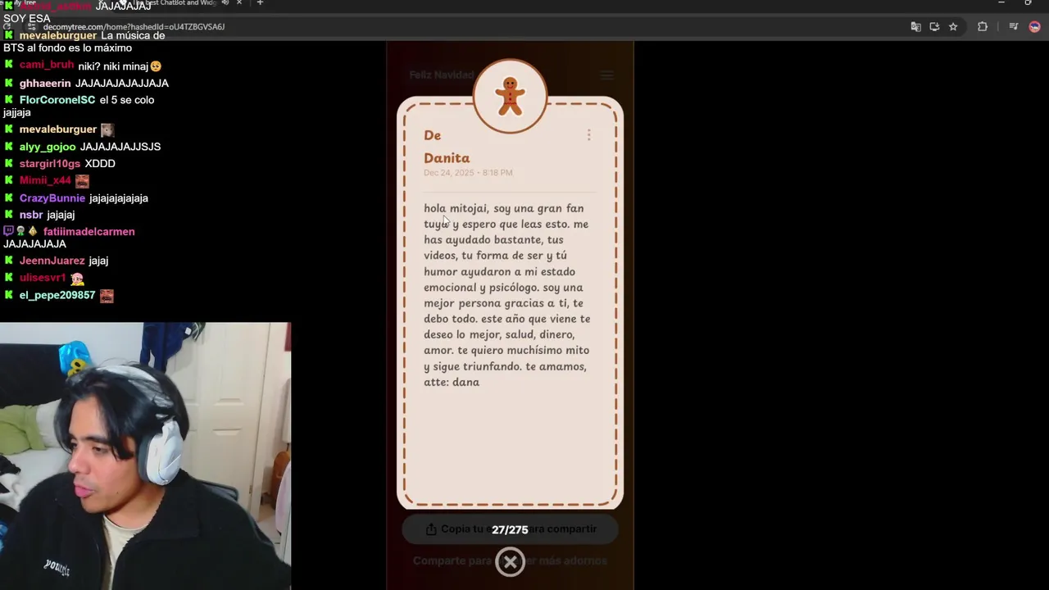The image size is (1049, 590).
Task: Switch to the Best ChatBot and Widget tab
Action: coord(176,3)
